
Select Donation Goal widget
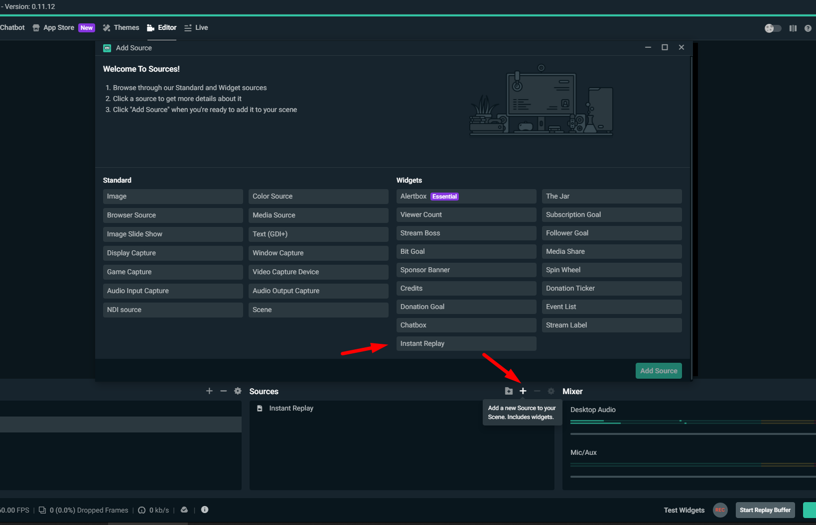tap(466, 307)
